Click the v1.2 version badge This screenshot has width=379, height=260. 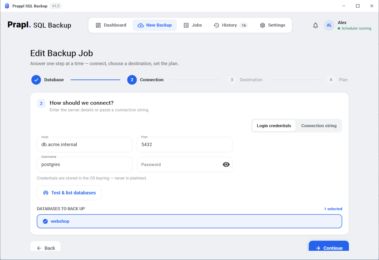tap(56, 6)
